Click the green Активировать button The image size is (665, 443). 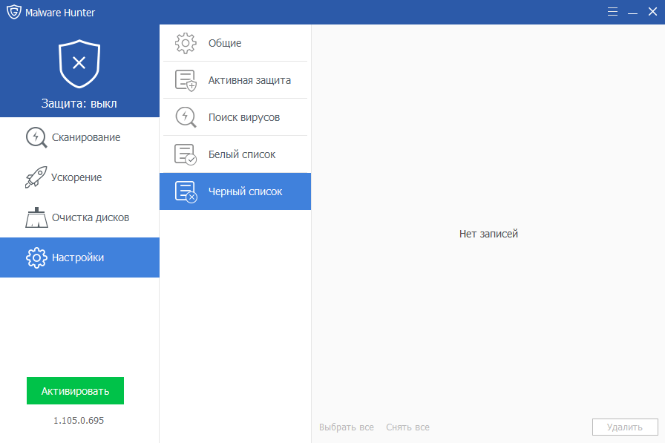[x=75, y=391]
